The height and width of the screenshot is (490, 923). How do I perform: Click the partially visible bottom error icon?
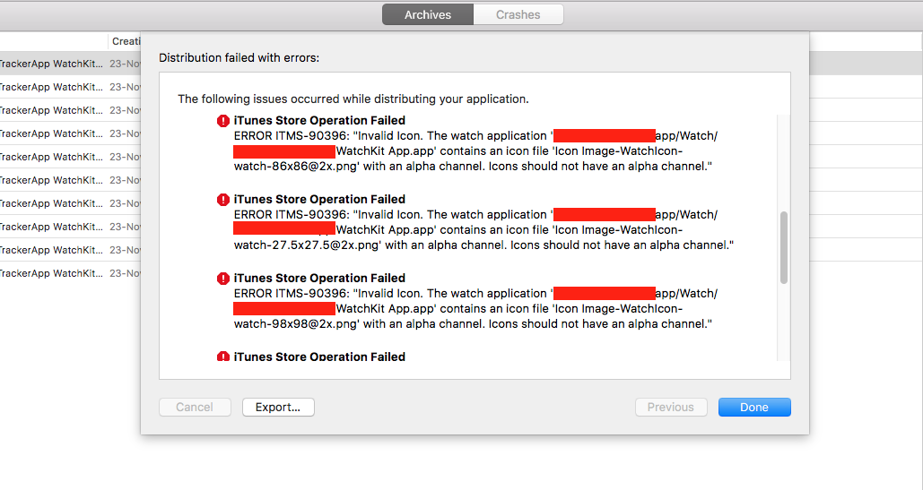tap(223, 357)
